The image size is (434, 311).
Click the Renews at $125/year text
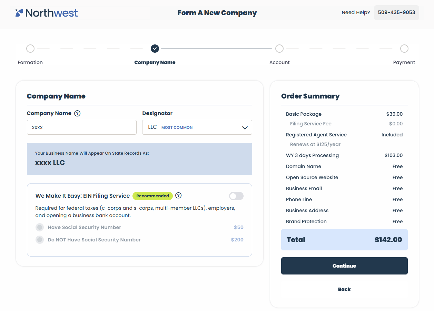(315, 144)
